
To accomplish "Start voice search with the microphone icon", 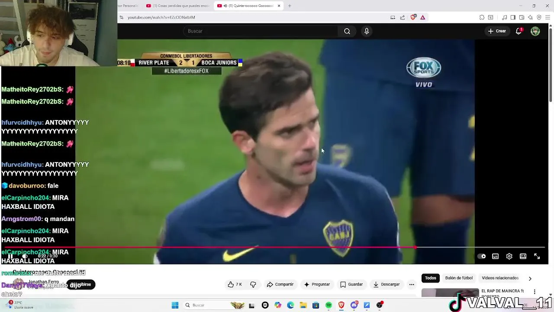I will point(367,31).
